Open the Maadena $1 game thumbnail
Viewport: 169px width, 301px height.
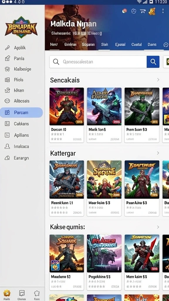coord(67,253)
